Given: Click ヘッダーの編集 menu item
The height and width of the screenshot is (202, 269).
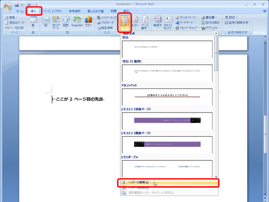Looking at the screenshot, I should click(x=169, y=183).
